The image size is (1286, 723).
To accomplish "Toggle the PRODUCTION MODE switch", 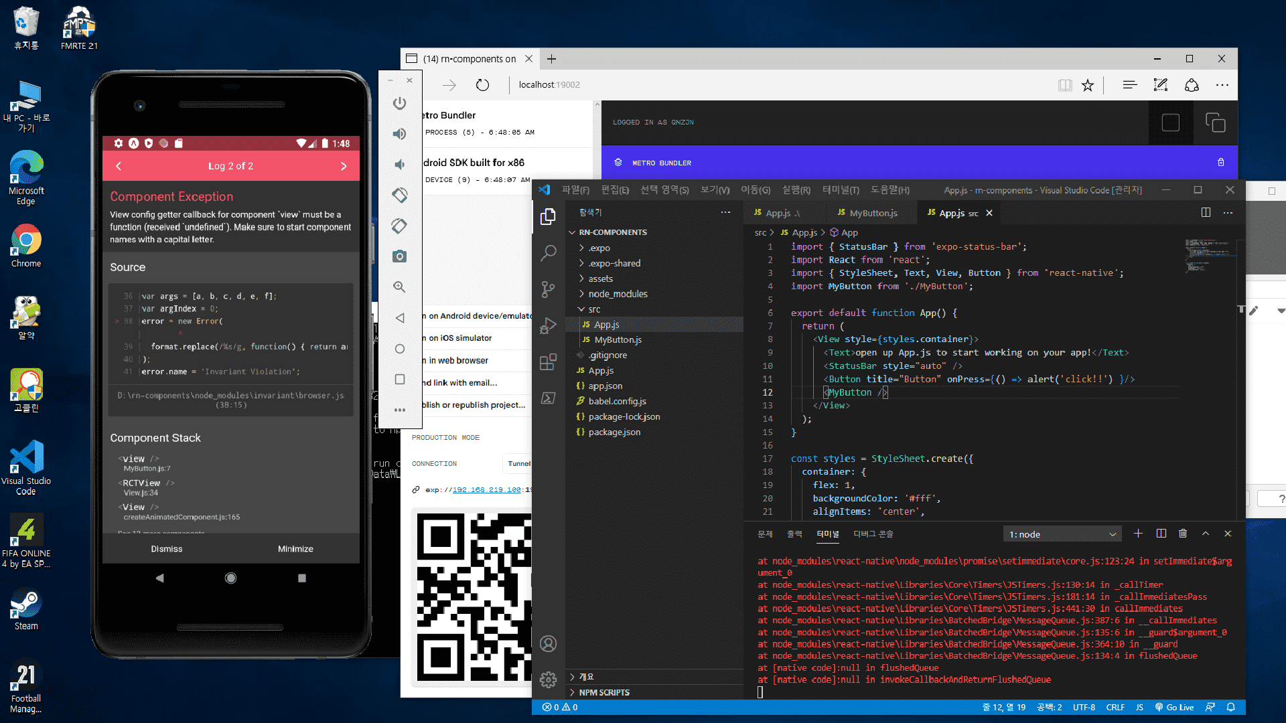I will coord(445,438).
